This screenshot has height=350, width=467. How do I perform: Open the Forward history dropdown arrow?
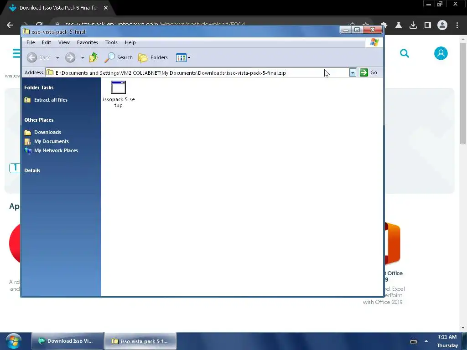pos(83,57)
